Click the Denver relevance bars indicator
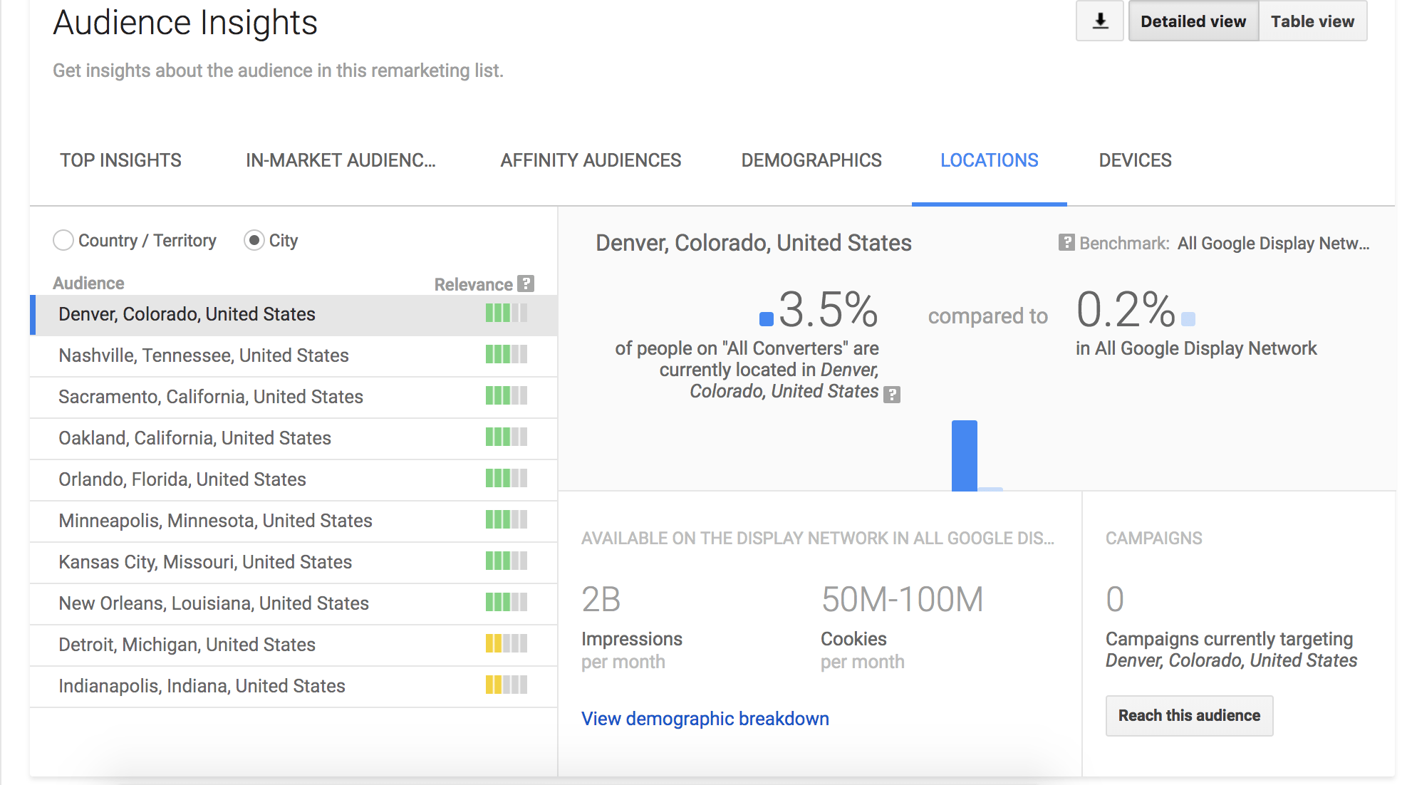The width and height of the screenshot is (1402, 785). [x=507, y=313]
